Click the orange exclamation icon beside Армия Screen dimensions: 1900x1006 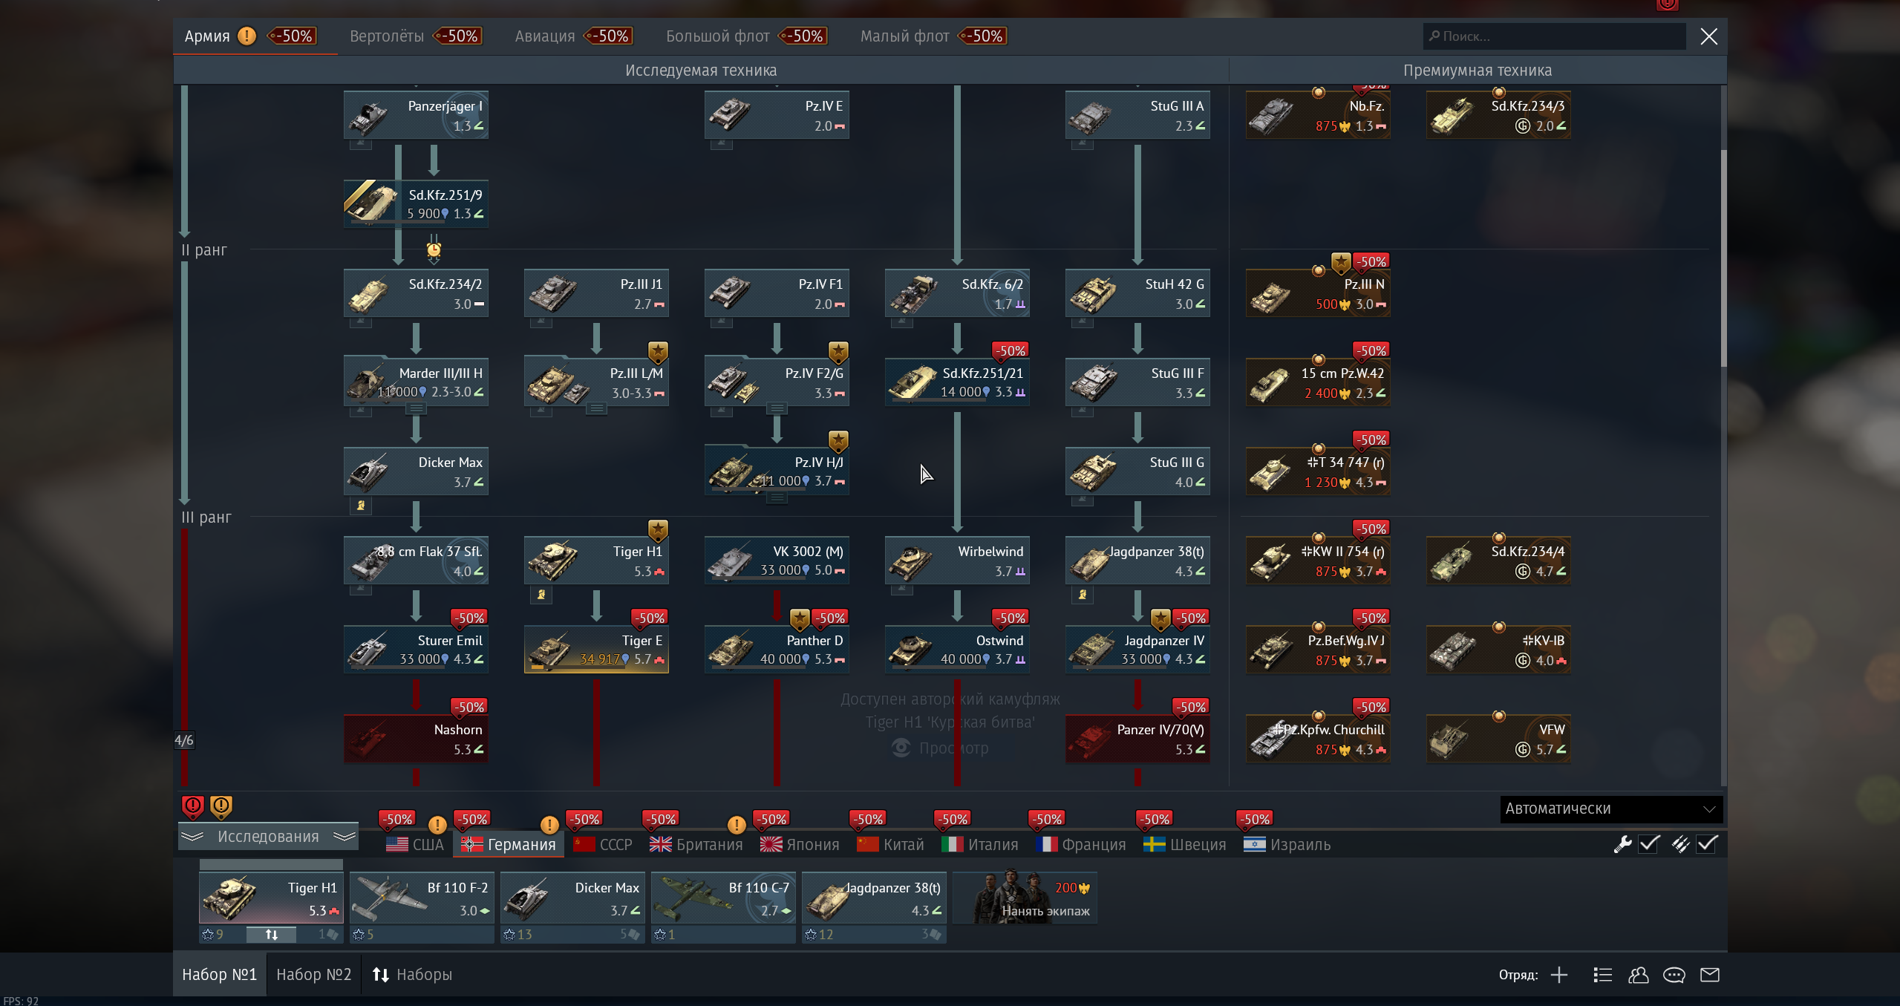click(247, 36)
